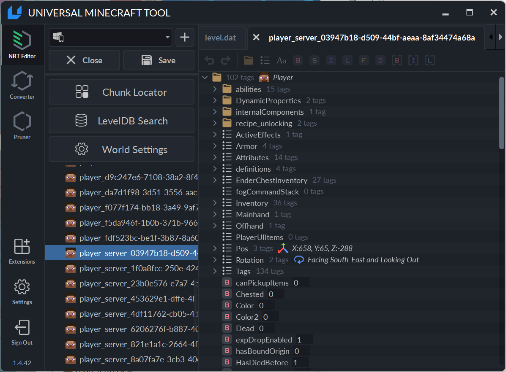Click the Rotation facing icon

299,259
